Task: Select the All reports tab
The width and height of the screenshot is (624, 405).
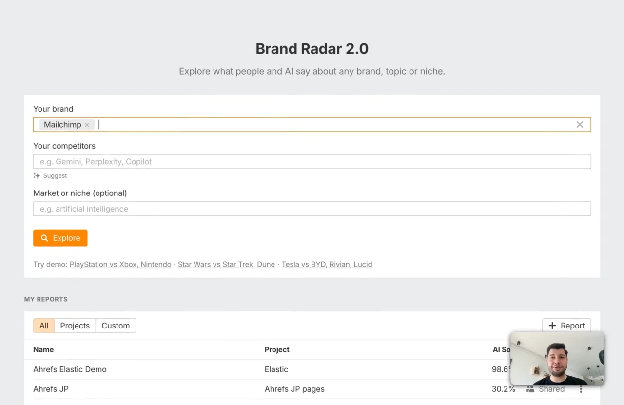Action: click(44, 326)
